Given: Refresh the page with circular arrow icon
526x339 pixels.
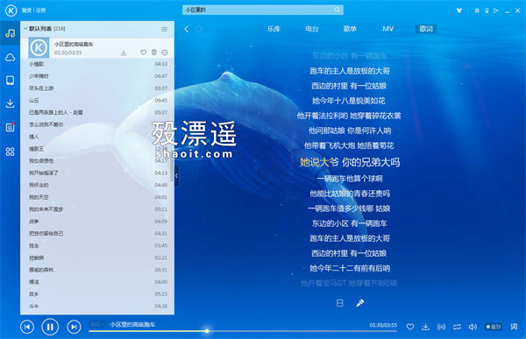Looking at the screenshot, I should (199, 29).
